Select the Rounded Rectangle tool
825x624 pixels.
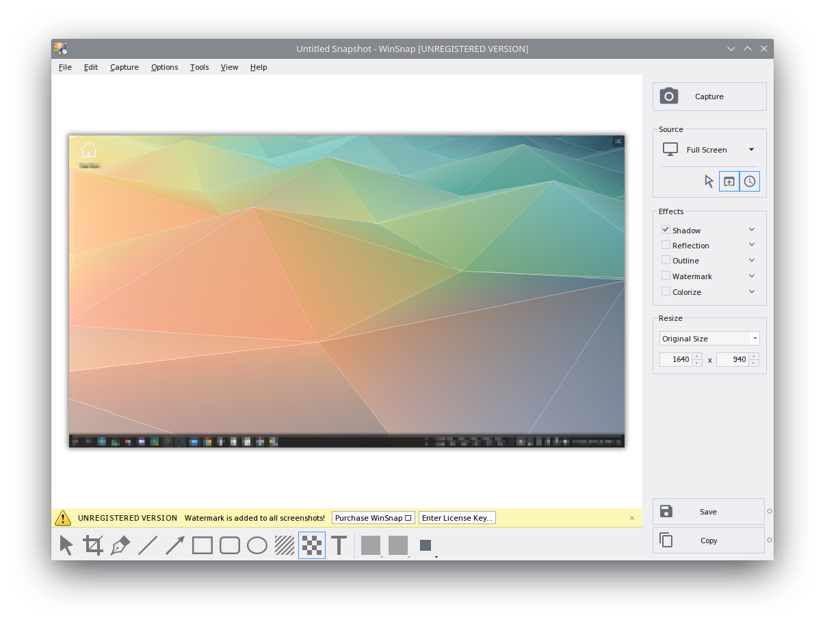(230, 545)
